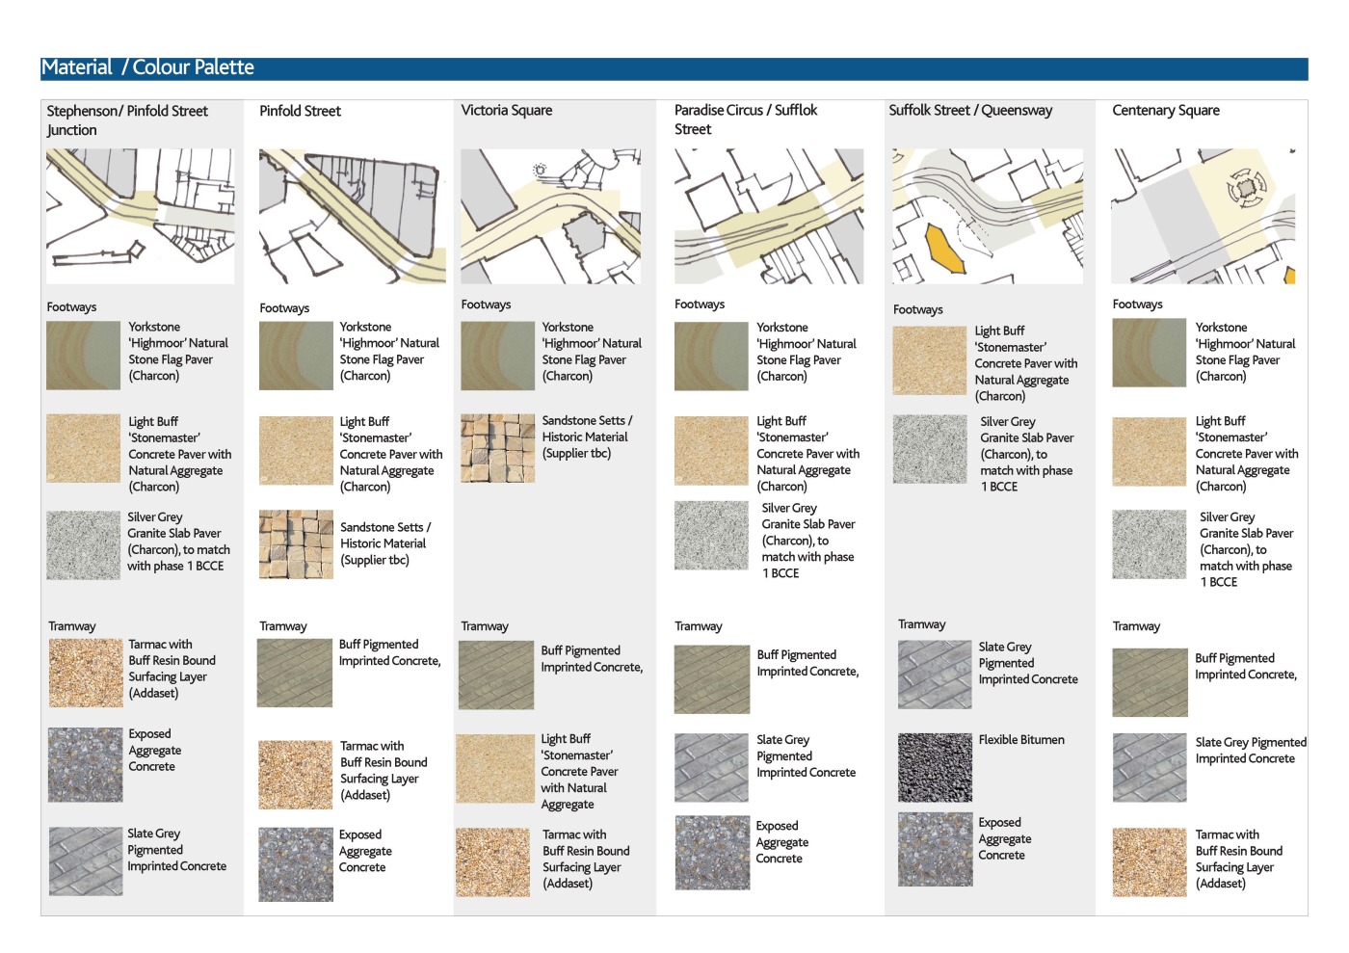Select the Yorkstone swatch under Centenary Square
Image resolution: width=1349 pixels, height=953 pixels.
pos(1149,354)
